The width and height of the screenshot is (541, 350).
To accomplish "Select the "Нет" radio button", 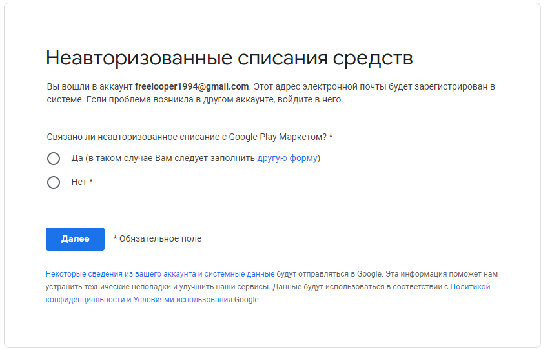I will point(54,182).
